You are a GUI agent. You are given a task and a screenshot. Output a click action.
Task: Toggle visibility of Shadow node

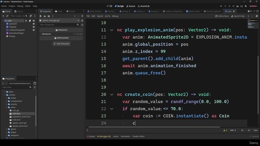(34, 27)
